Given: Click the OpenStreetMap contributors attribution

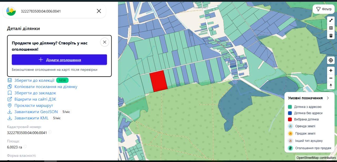Looking at the screenshot, I should [316, 158].
